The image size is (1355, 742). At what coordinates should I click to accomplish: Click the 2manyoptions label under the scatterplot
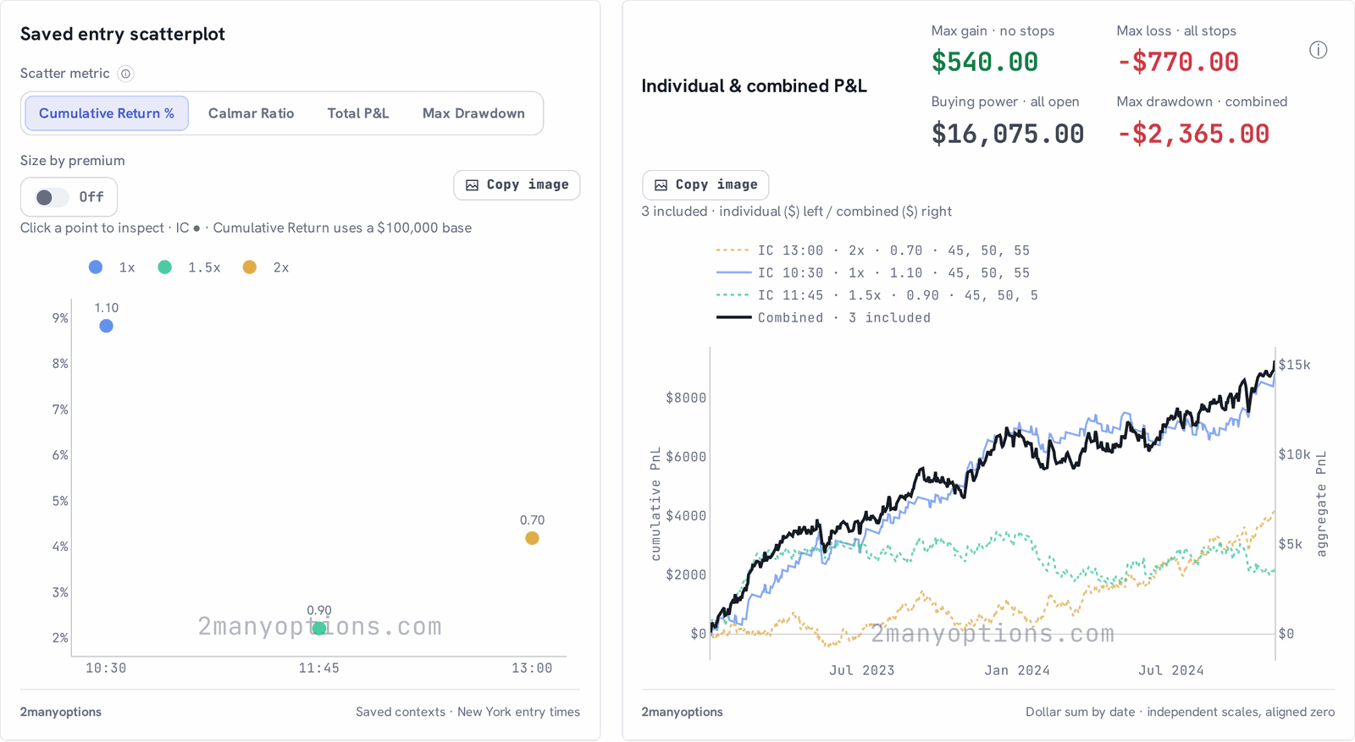[x=61, y=712]
